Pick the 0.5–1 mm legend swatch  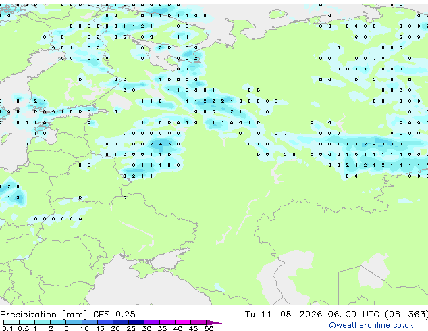click(27, 322)
